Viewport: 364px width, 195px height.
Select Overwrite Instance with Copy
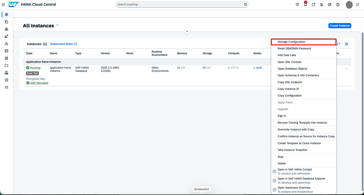click(x=304, y=129)
